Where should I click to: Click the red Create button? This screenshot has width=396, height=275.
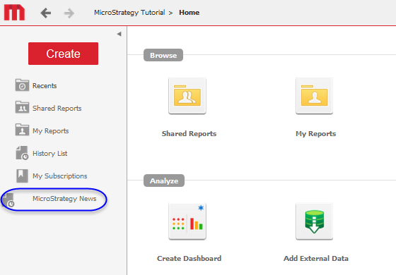(63, 54)
